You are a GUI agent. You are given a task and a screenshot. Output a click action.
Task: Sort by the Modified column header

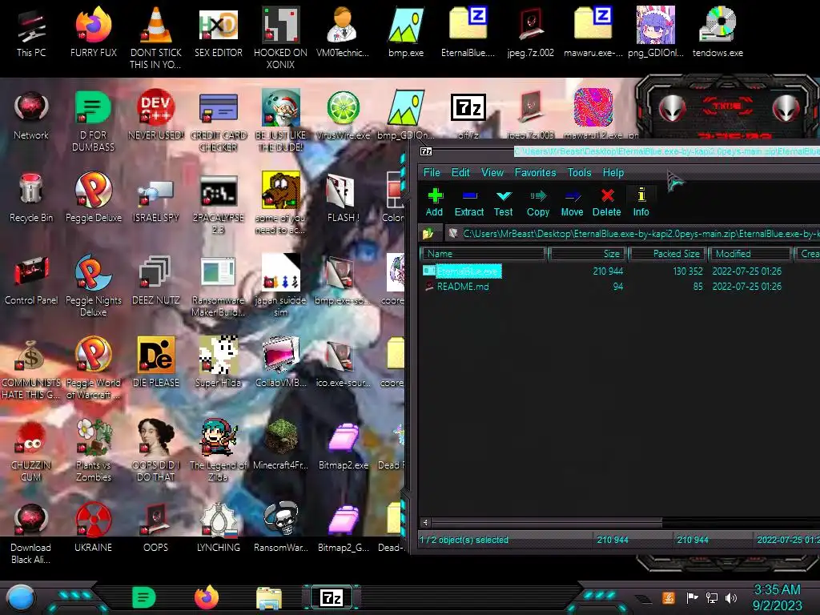(750, 254)
